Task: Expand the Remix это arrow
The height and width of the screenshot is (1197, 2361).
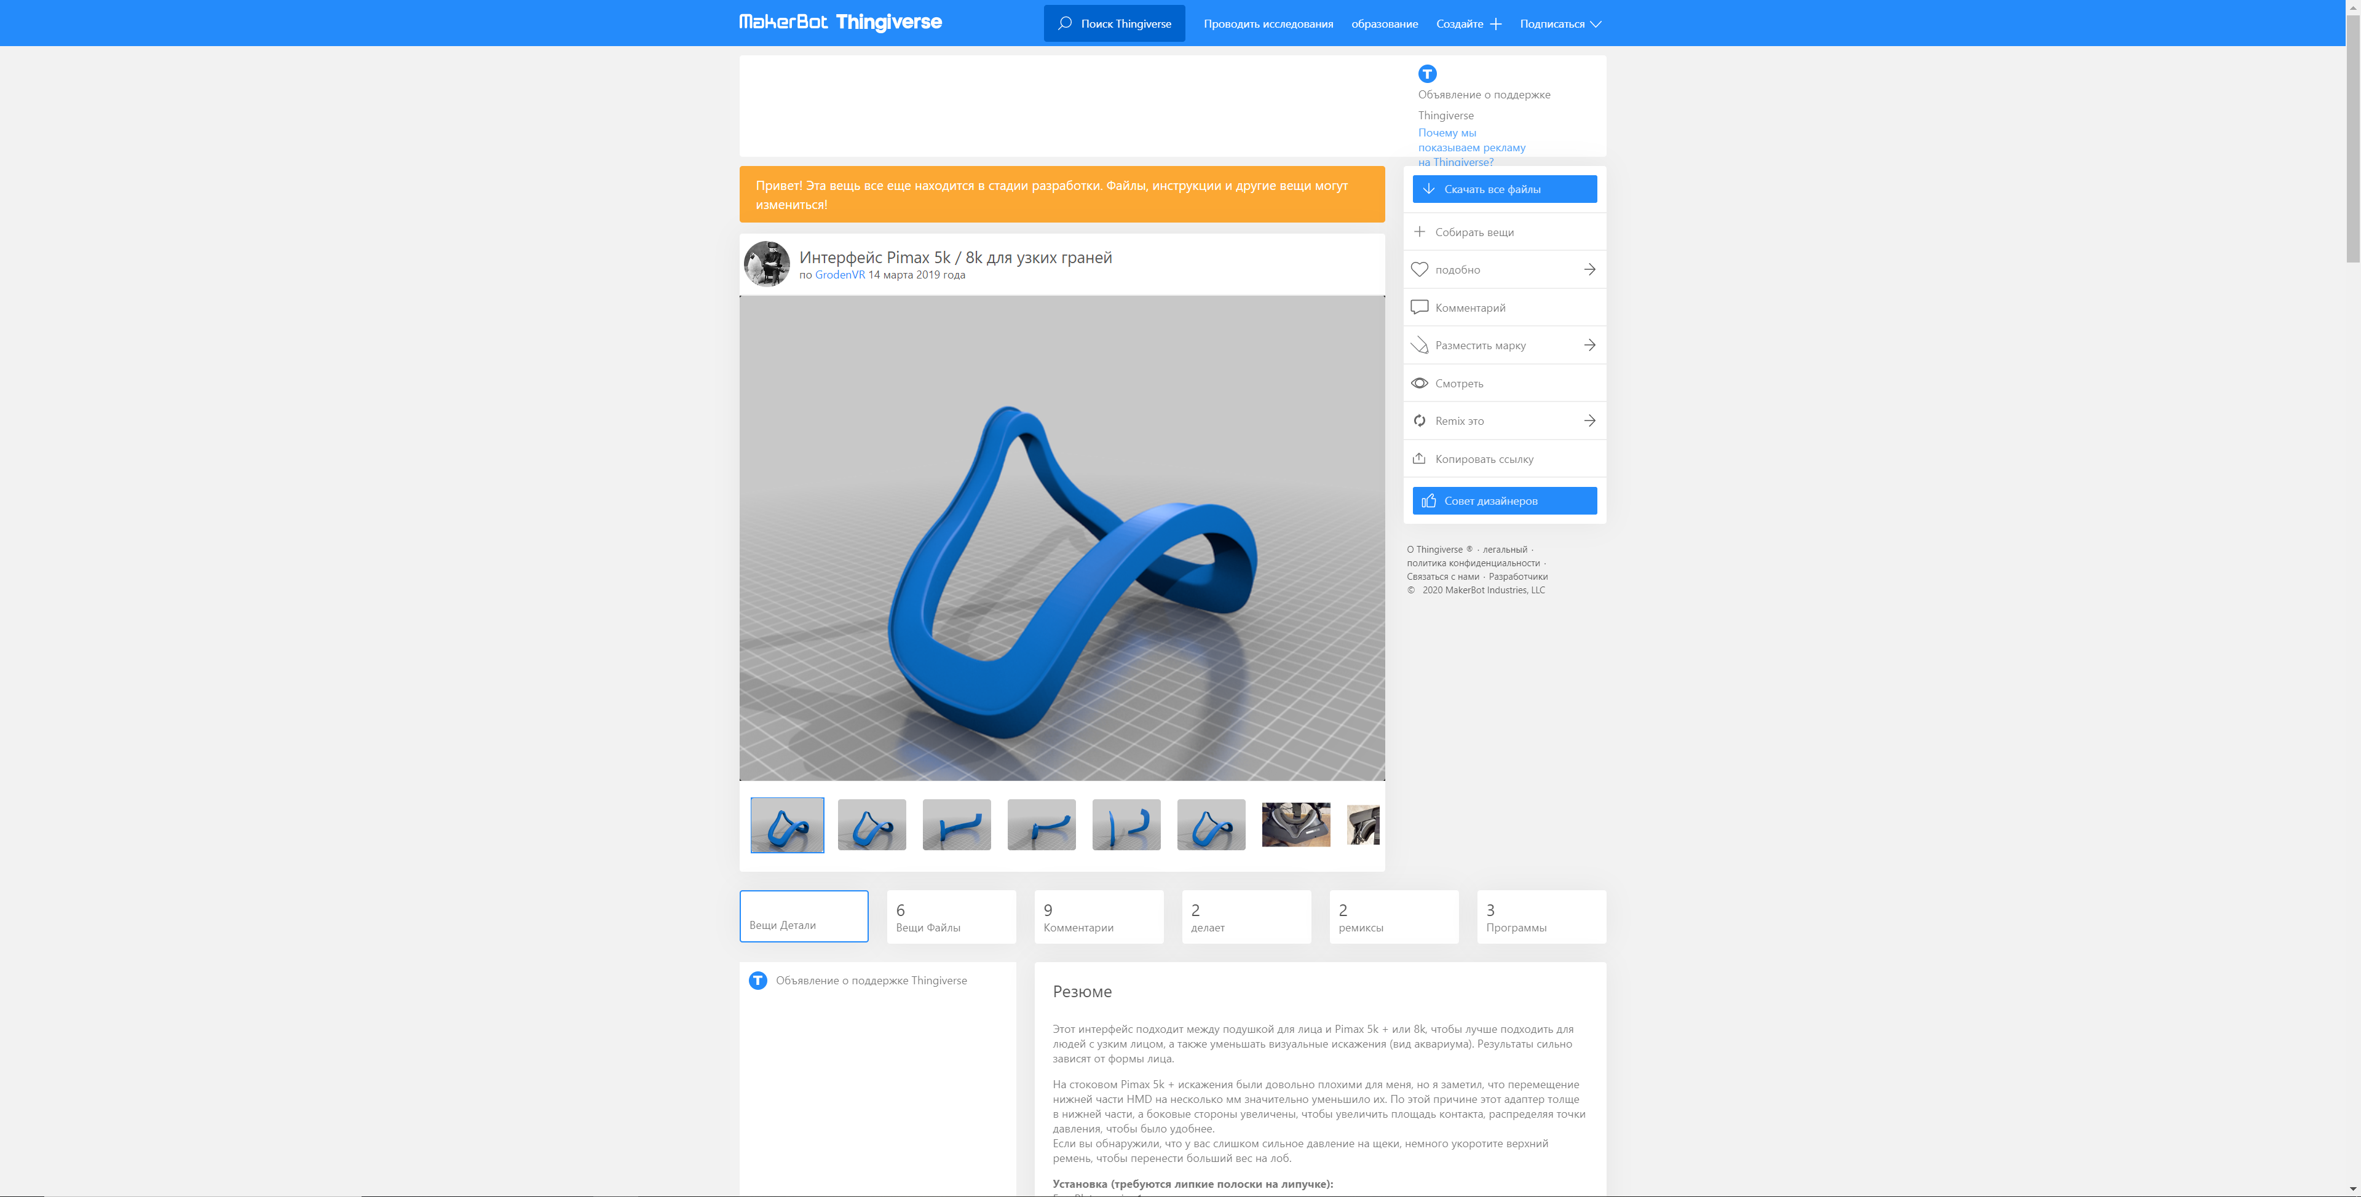Action: point(1589,421)
